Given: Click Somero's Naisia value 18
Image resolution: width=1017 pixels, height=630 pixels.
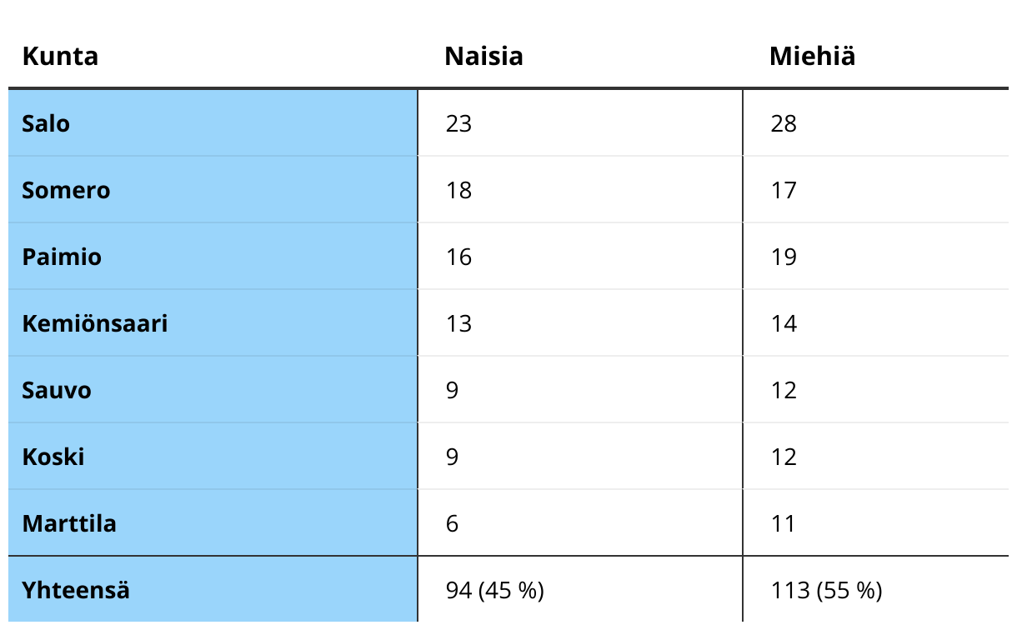Looking at the screenshot, I should coord(458,190).
